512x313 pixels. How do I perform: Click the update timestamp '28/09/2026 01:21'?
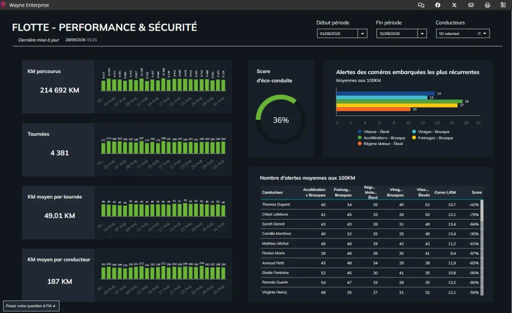point(81,40)
